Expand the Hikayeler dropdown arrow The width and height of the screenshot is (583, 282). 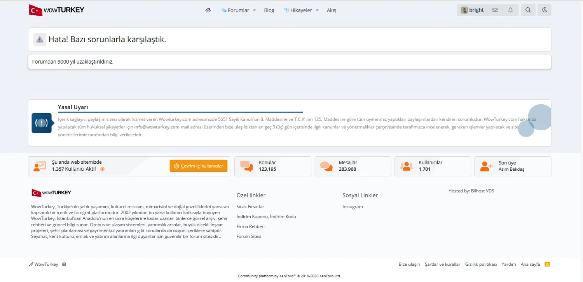click(317, 10)
